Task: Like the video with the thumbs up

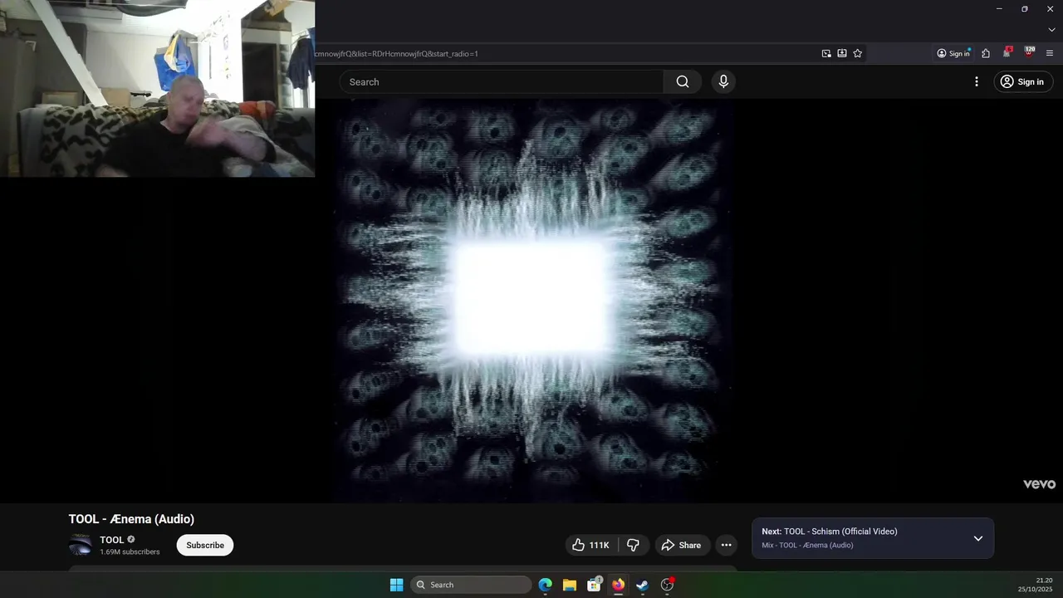Action: point(590,545)
